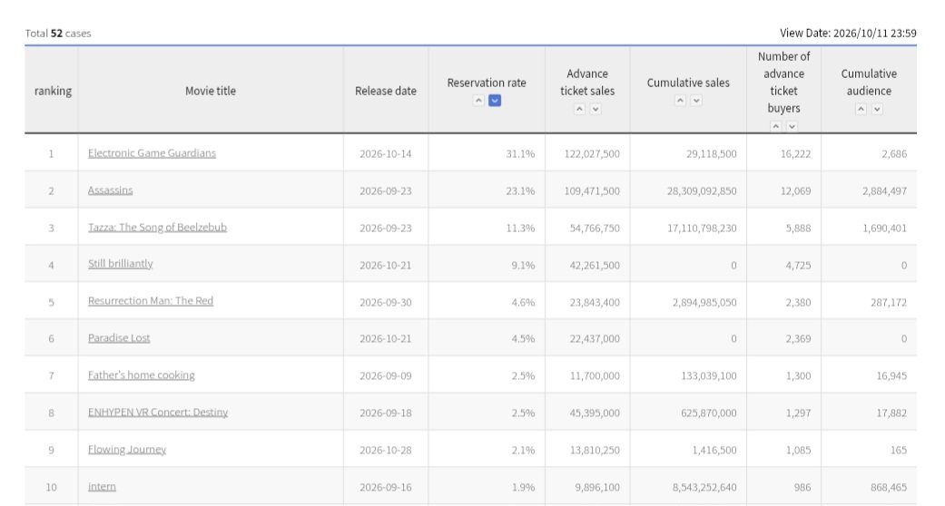Open Still brilliantly movie link
945x506 pixels.
click(x=121, y=264)
